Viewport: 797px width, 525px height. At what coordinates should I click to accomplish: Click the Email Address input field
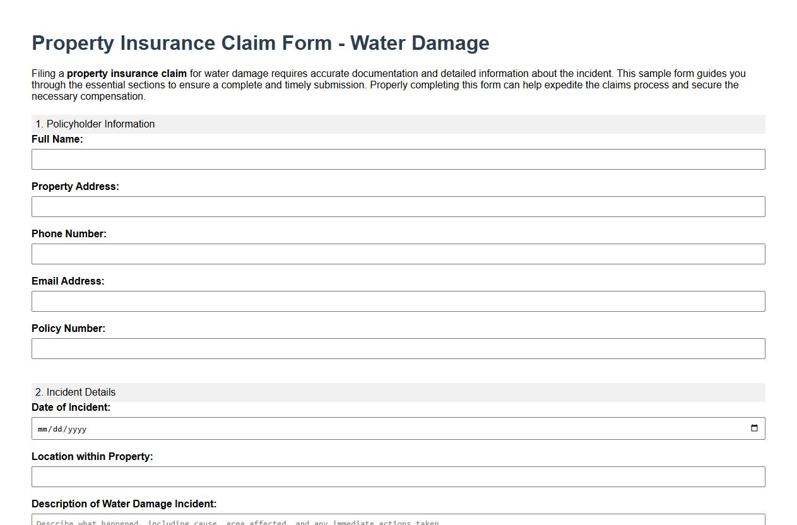click(398, 301)
